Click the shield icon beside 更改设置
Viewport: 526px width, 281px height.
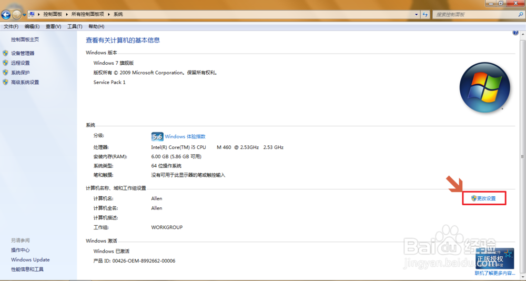474,198
